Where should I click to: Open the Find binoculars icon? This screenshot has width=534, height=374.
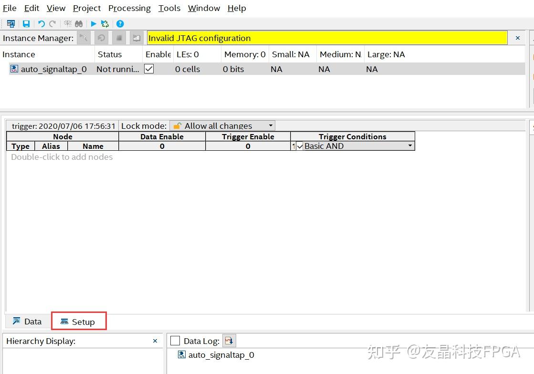click(79, 24)
